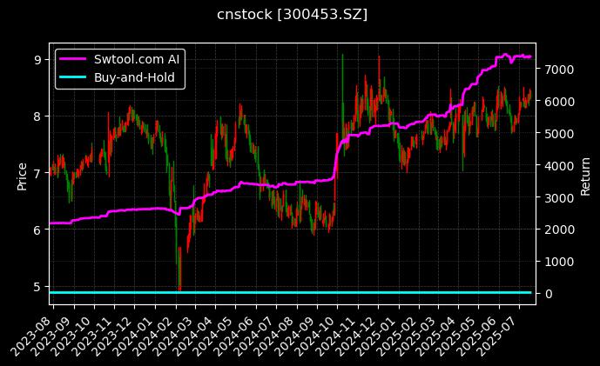Image resolution: width=600 pixels, height=366 pixels.
Task: Click the cyan line sample in legend
Action: (73, 77)
